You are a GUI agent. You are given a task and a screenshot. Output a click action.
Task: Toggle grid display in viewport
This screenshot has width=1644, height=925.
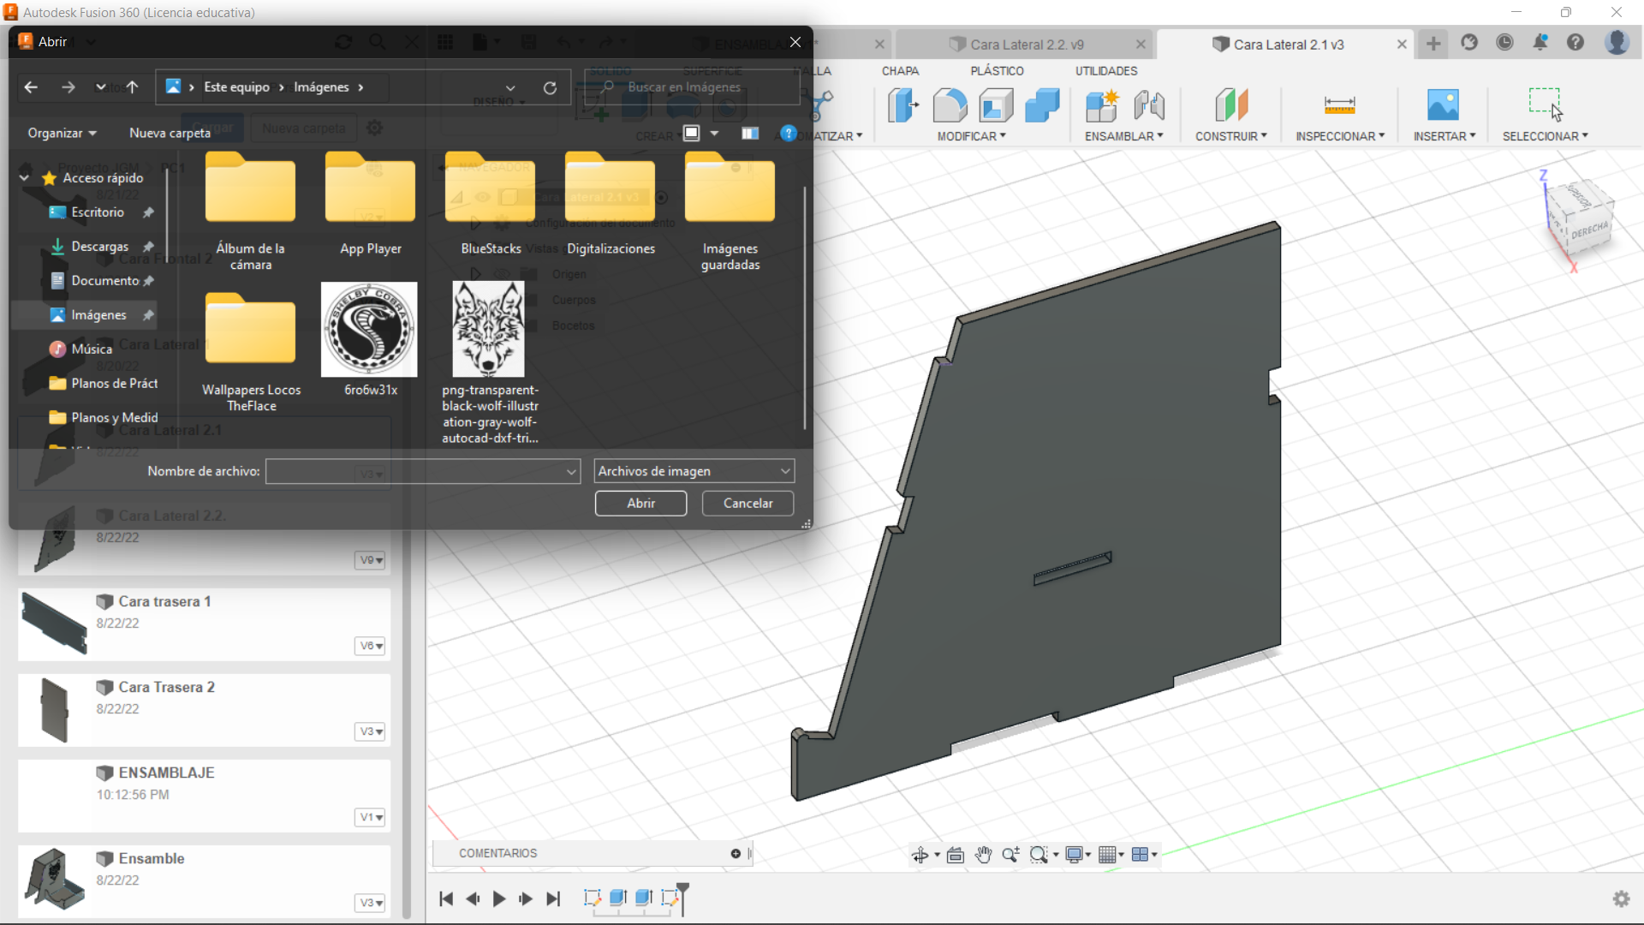pyautogui.click(x=1113, y=854)
